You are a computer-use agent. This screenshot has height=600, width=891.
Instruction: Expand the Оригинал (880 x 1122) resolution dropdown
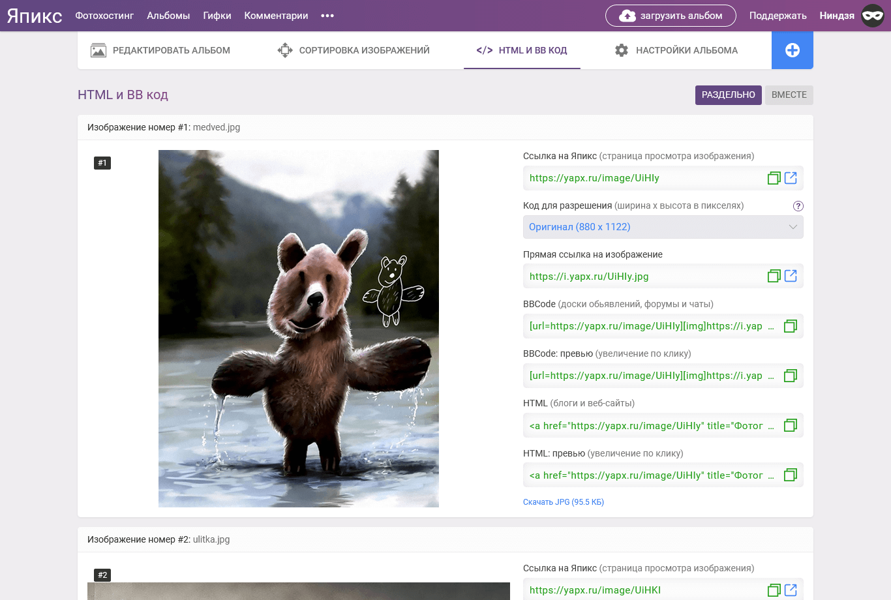coord(663,227)
